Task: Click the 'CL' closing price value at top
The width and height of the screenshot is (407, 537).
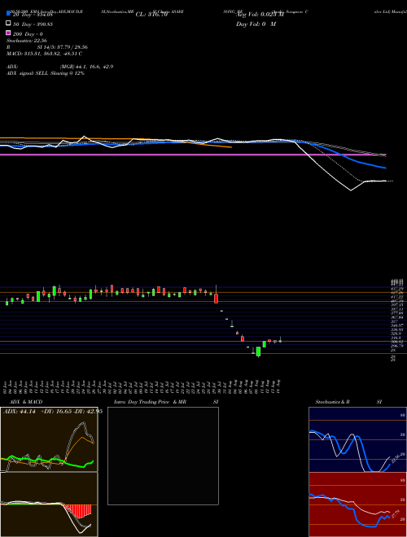Action: point(151,15)
